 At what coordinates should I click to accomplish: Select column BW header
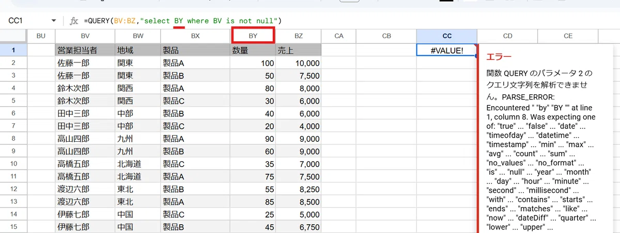138,36
